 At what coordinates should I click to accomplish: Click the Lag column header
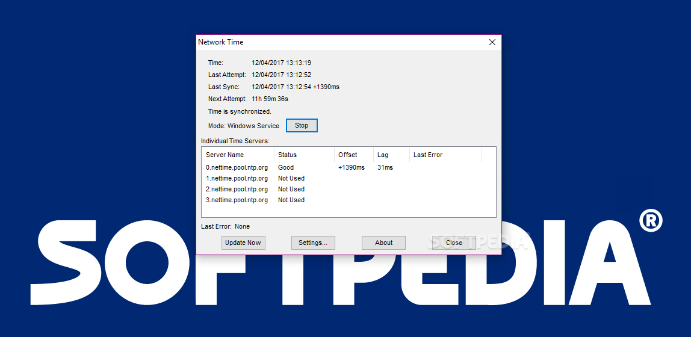pyautogui.click(x=391, y=155)
